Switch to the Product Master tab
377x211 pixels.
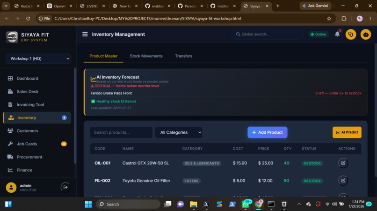103,56
